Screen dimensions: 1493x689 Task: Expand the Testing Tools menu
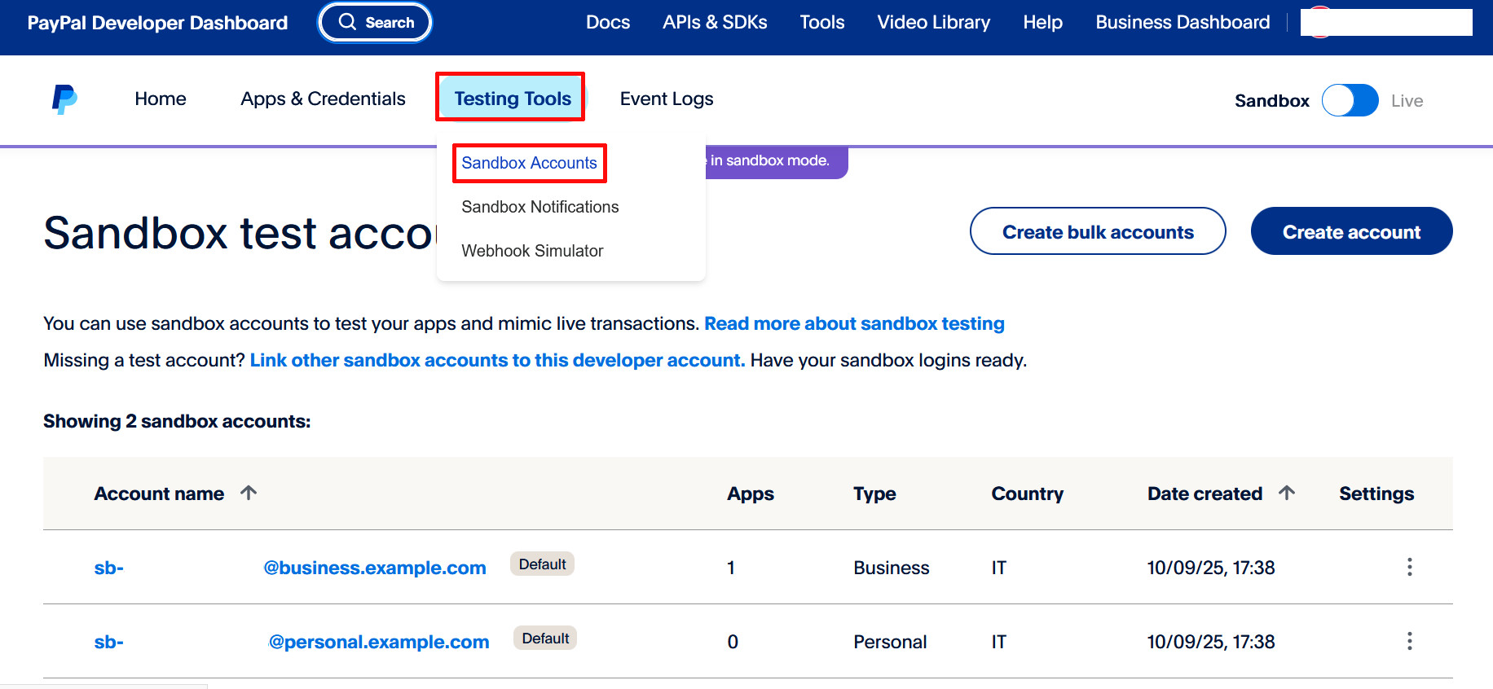click(x=511, y=98)
